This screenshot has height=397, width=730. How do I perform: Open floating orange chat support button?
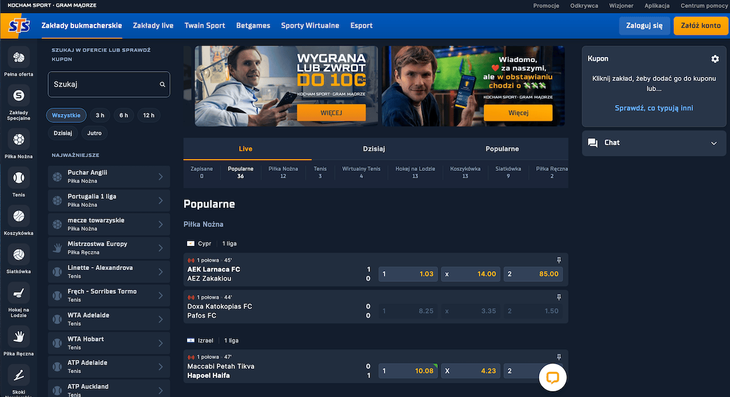(x=553, y=377)
